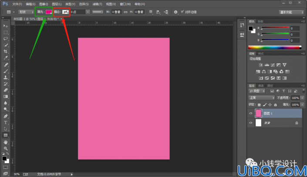This screenshot has width=307, height=177.
Task: Select the Lasso tool
Action: coord(6,39)
